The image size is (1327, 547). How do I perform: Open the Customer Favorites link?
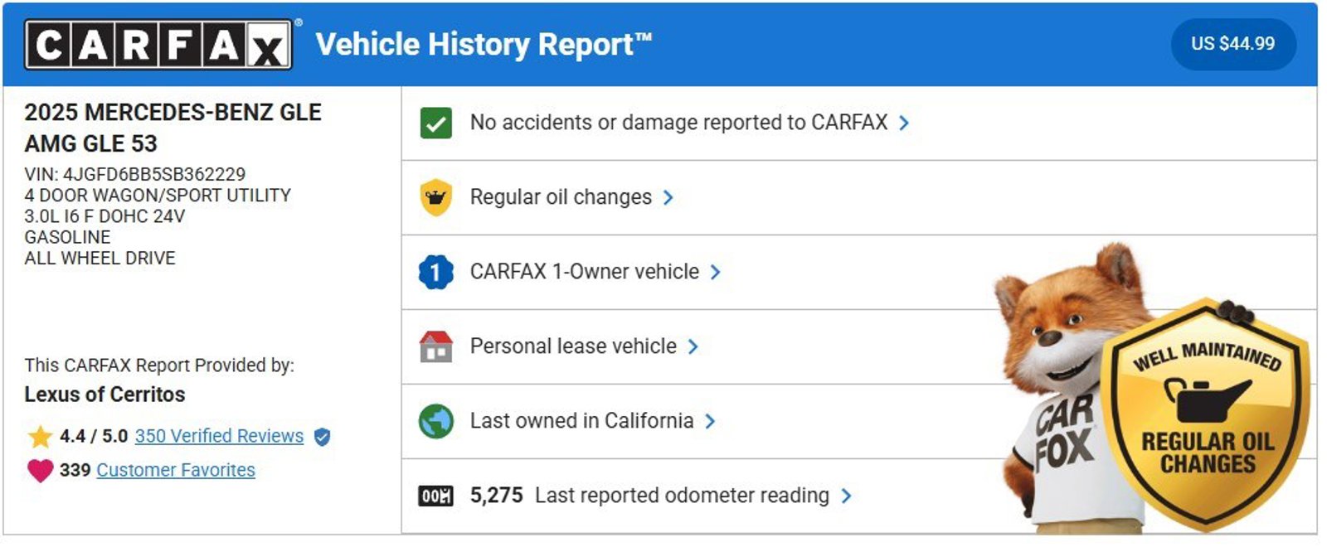(x=176, y=470)
